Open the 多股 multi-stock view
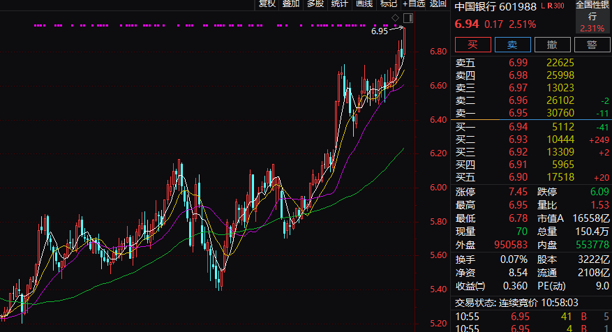The image size is (612, 332). tap(315, 4)
